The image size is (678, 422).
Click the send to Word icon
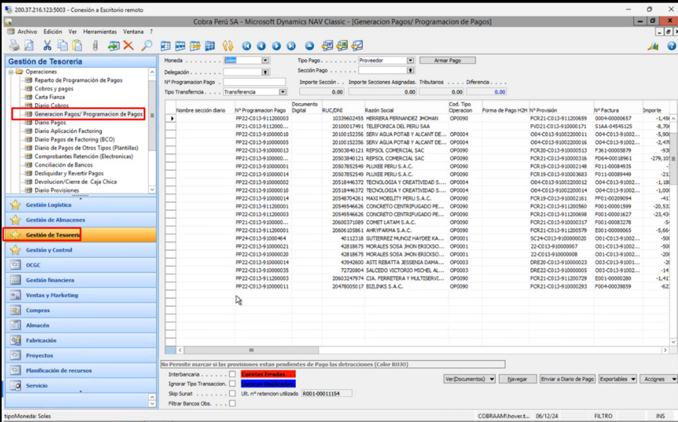pyautogui.click(x=327, y=46)
